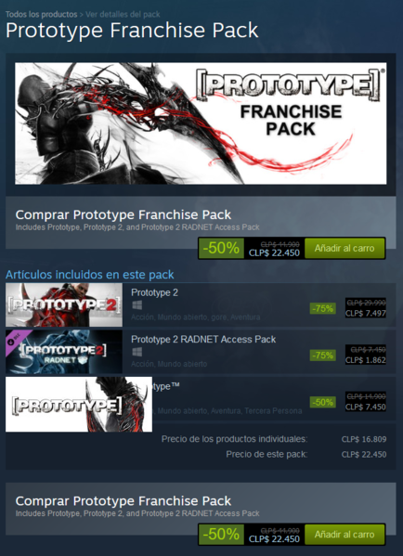Add pack to cart with top Añadir al carro

344,248
